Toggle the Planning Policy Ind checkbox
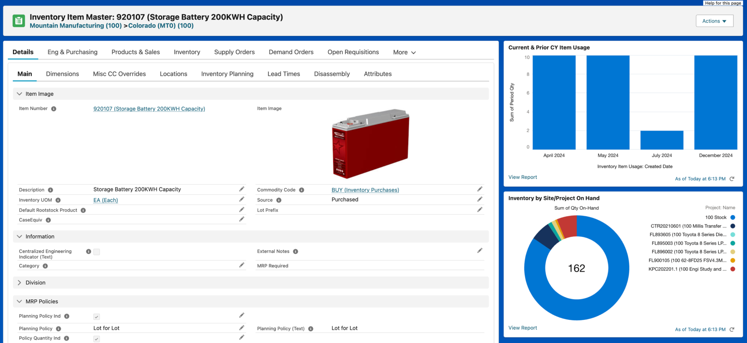 click(x=97, y=317)
